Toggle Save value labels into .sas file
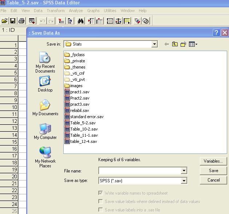 click(100, 210)
